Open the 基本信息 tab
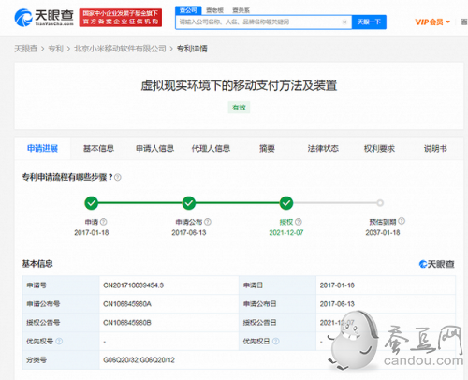This screenshot has width=468, height=380. pyautogui.click(x=98, y=149)
